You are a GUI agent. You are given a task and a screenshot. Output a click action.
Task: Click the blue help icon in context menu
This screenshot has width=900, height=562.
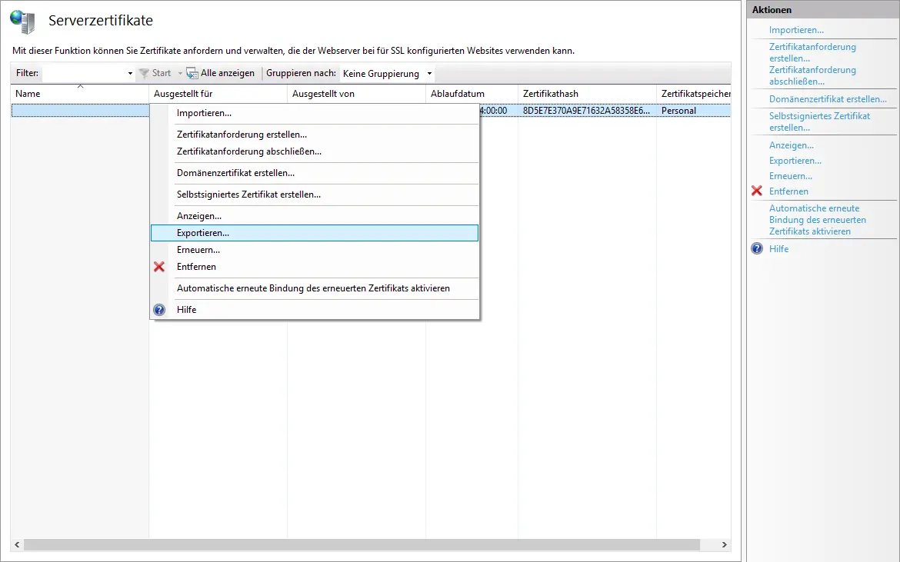tap(159, 310)
